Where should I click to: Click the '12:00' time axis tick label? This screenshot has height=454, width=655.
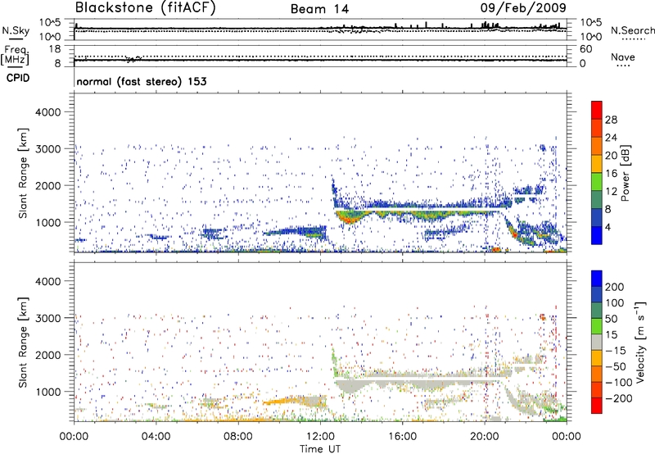(320, 437)
